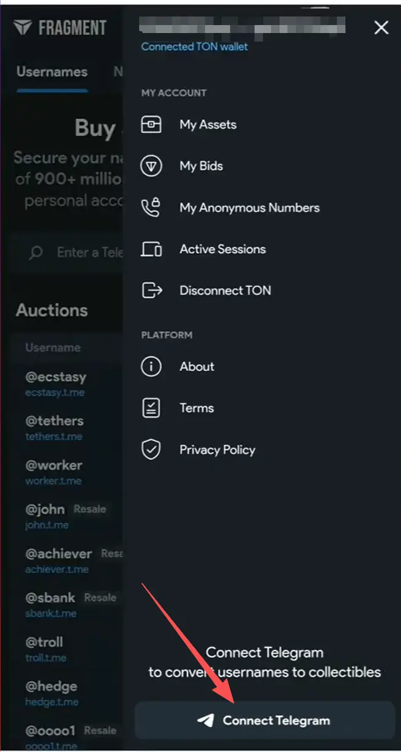Click the My Assets wallet icon
This screenshot has width=401, height=752.
(x=151, y=125)
